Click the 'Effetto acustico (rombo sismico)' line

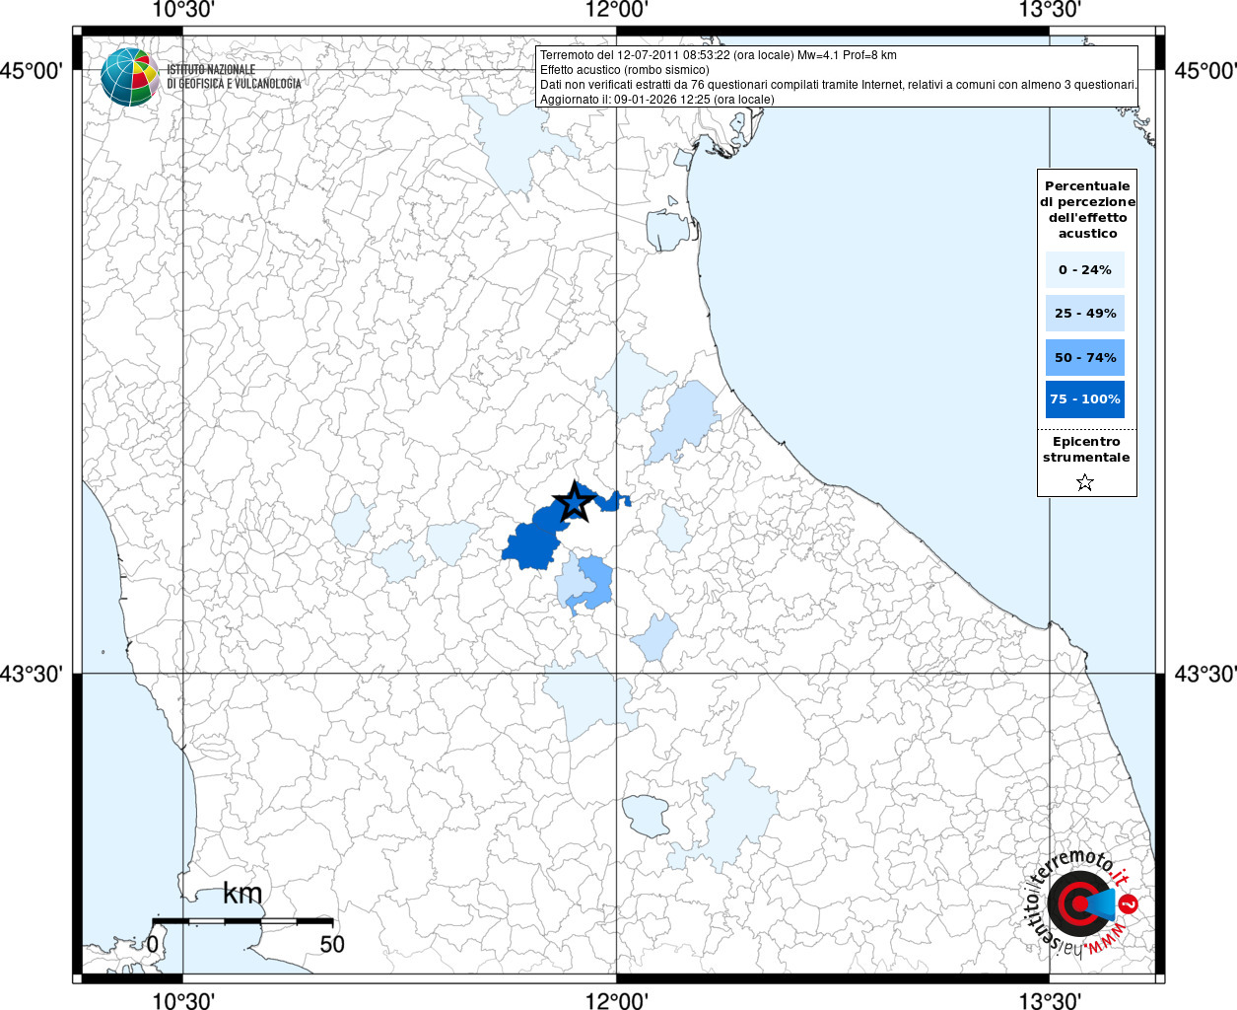pyautogui.click(x=624, y=70)
